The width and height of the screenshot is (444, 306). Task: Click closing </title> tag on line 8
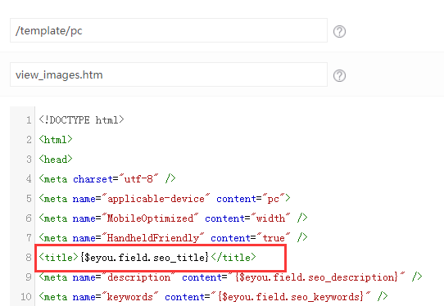[x=233, y=258]
